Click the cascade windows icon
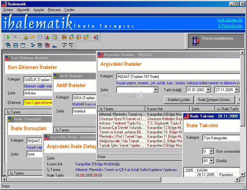This screenshot has width=247, height=190. [8, 45]
